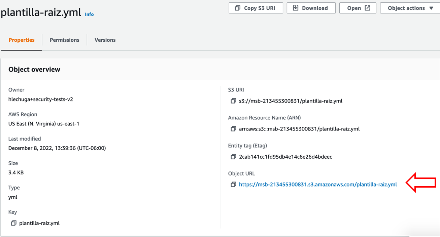This screenshot has width=440, height=237.
Task: Copy the Amazon Resource Name icon
Action: pos(233,129)
